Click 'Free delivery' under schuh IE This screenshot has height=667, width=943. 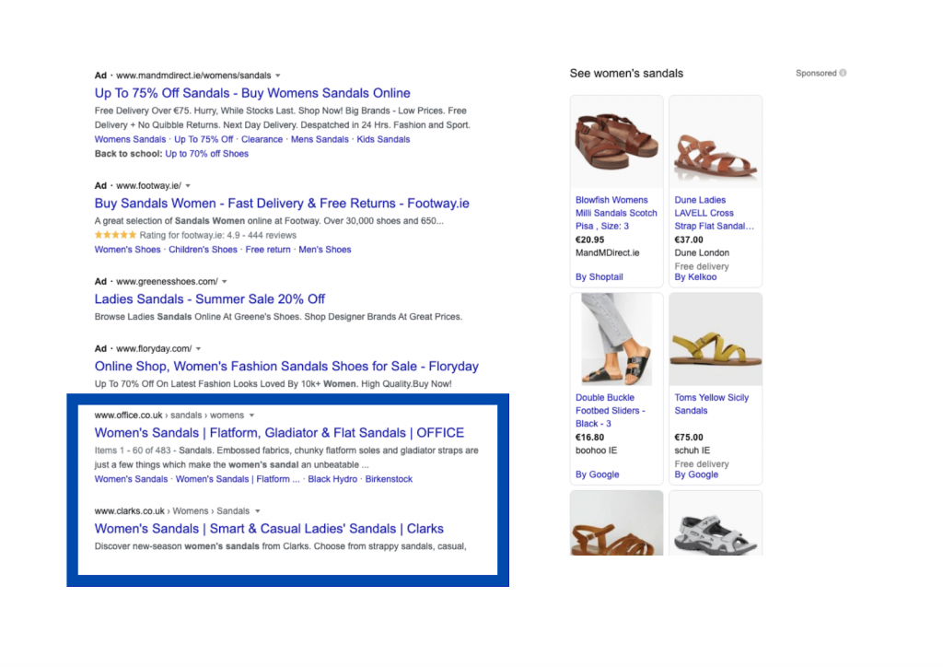pos(701,464)
